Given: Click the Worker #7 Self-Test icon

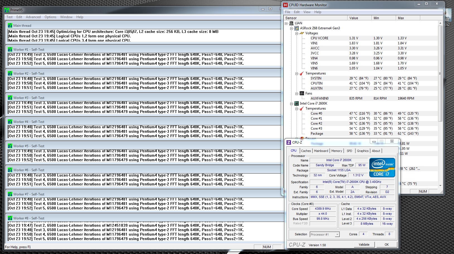Looking at the screenshot, I should click(x=10, y=194).
